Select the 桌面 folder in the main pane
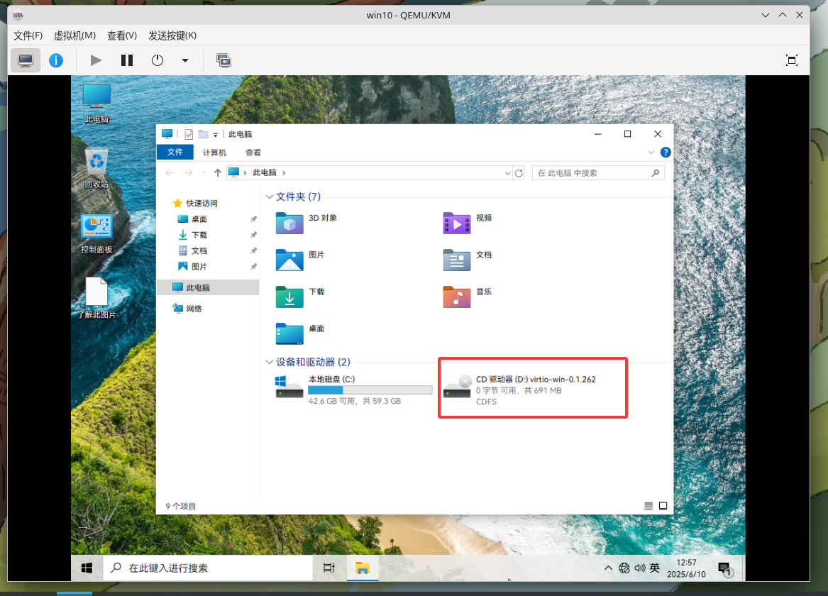 coord(300,333)
